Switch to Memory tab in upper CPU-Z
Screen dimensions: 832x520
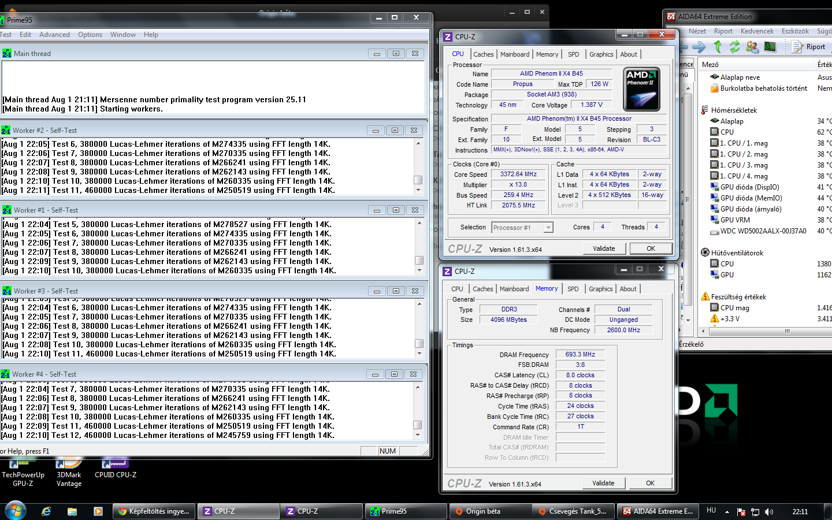coord(547,54)
